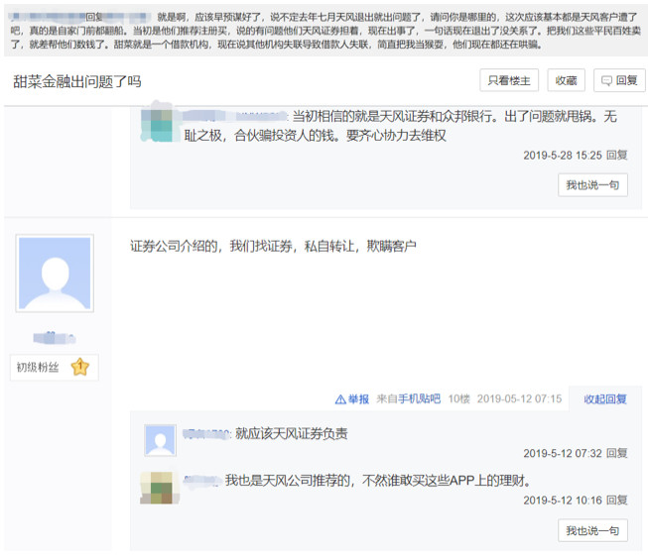Report the post via 举报 link
Screen dimensions: 648x559
[358, 399]
